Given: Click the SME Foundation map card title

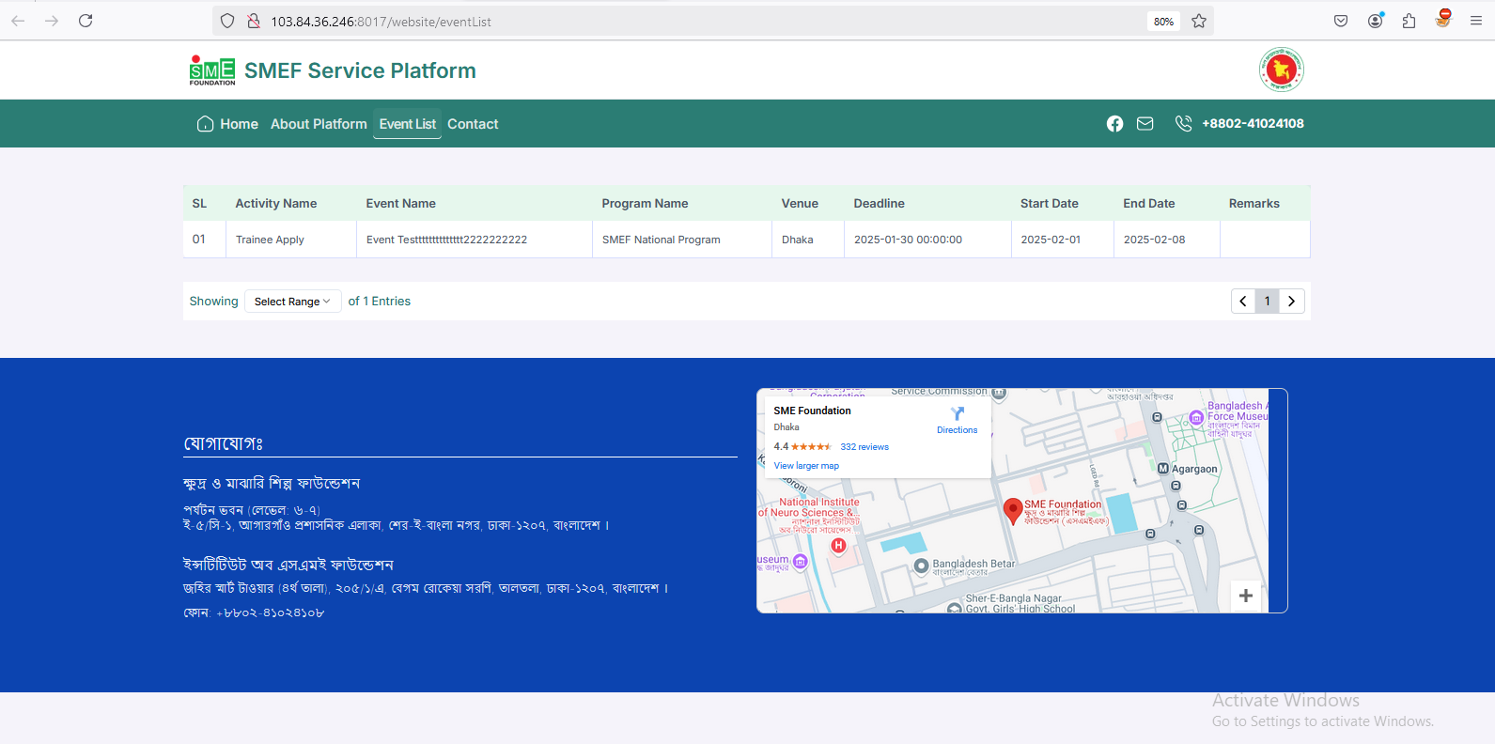Looking at the screenshot, I should tap(812, 411).
